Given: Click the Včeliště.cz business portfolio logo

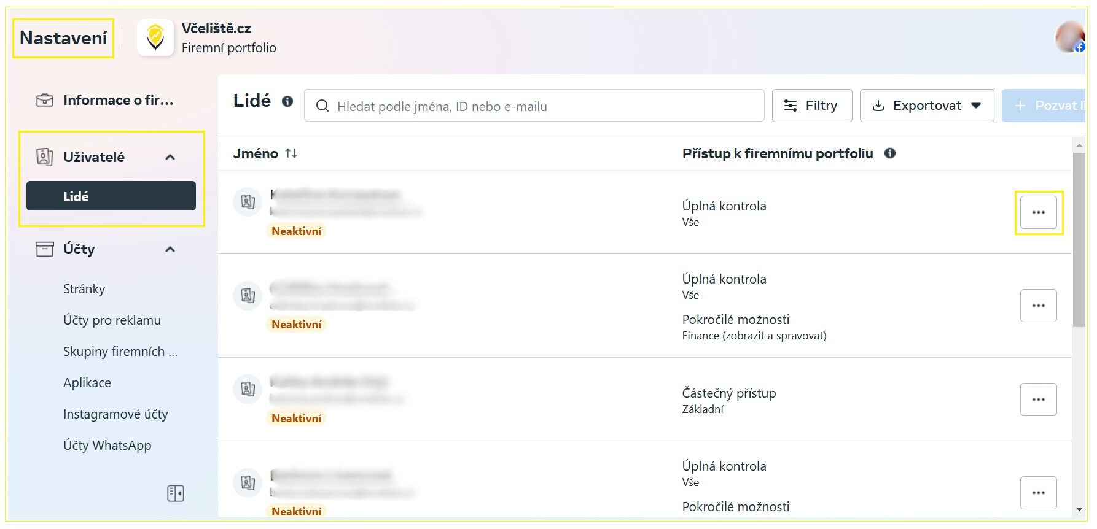Looking at the screenshot, I should point(155,37).
